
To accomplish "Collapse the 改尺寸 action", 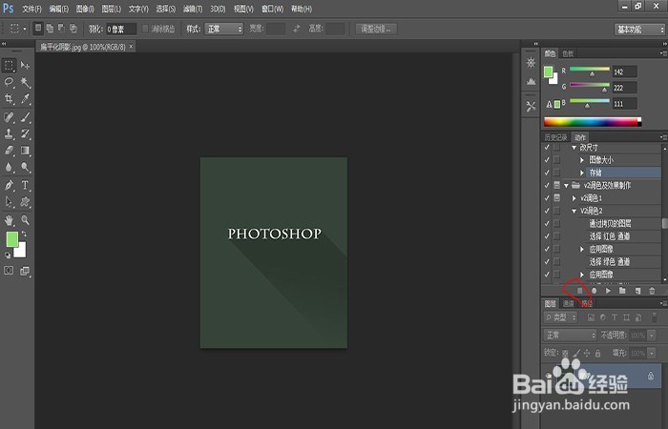I will (x=574, y=147).
